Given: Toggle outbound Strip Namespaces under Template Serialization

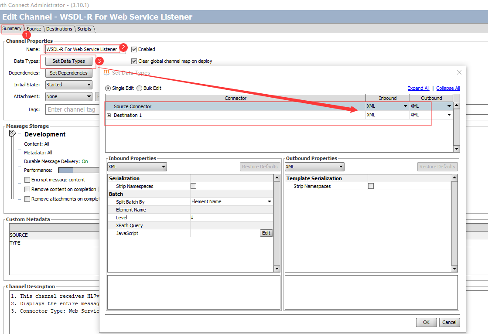Looking at the screenshot, I should [x=371, y=186].
